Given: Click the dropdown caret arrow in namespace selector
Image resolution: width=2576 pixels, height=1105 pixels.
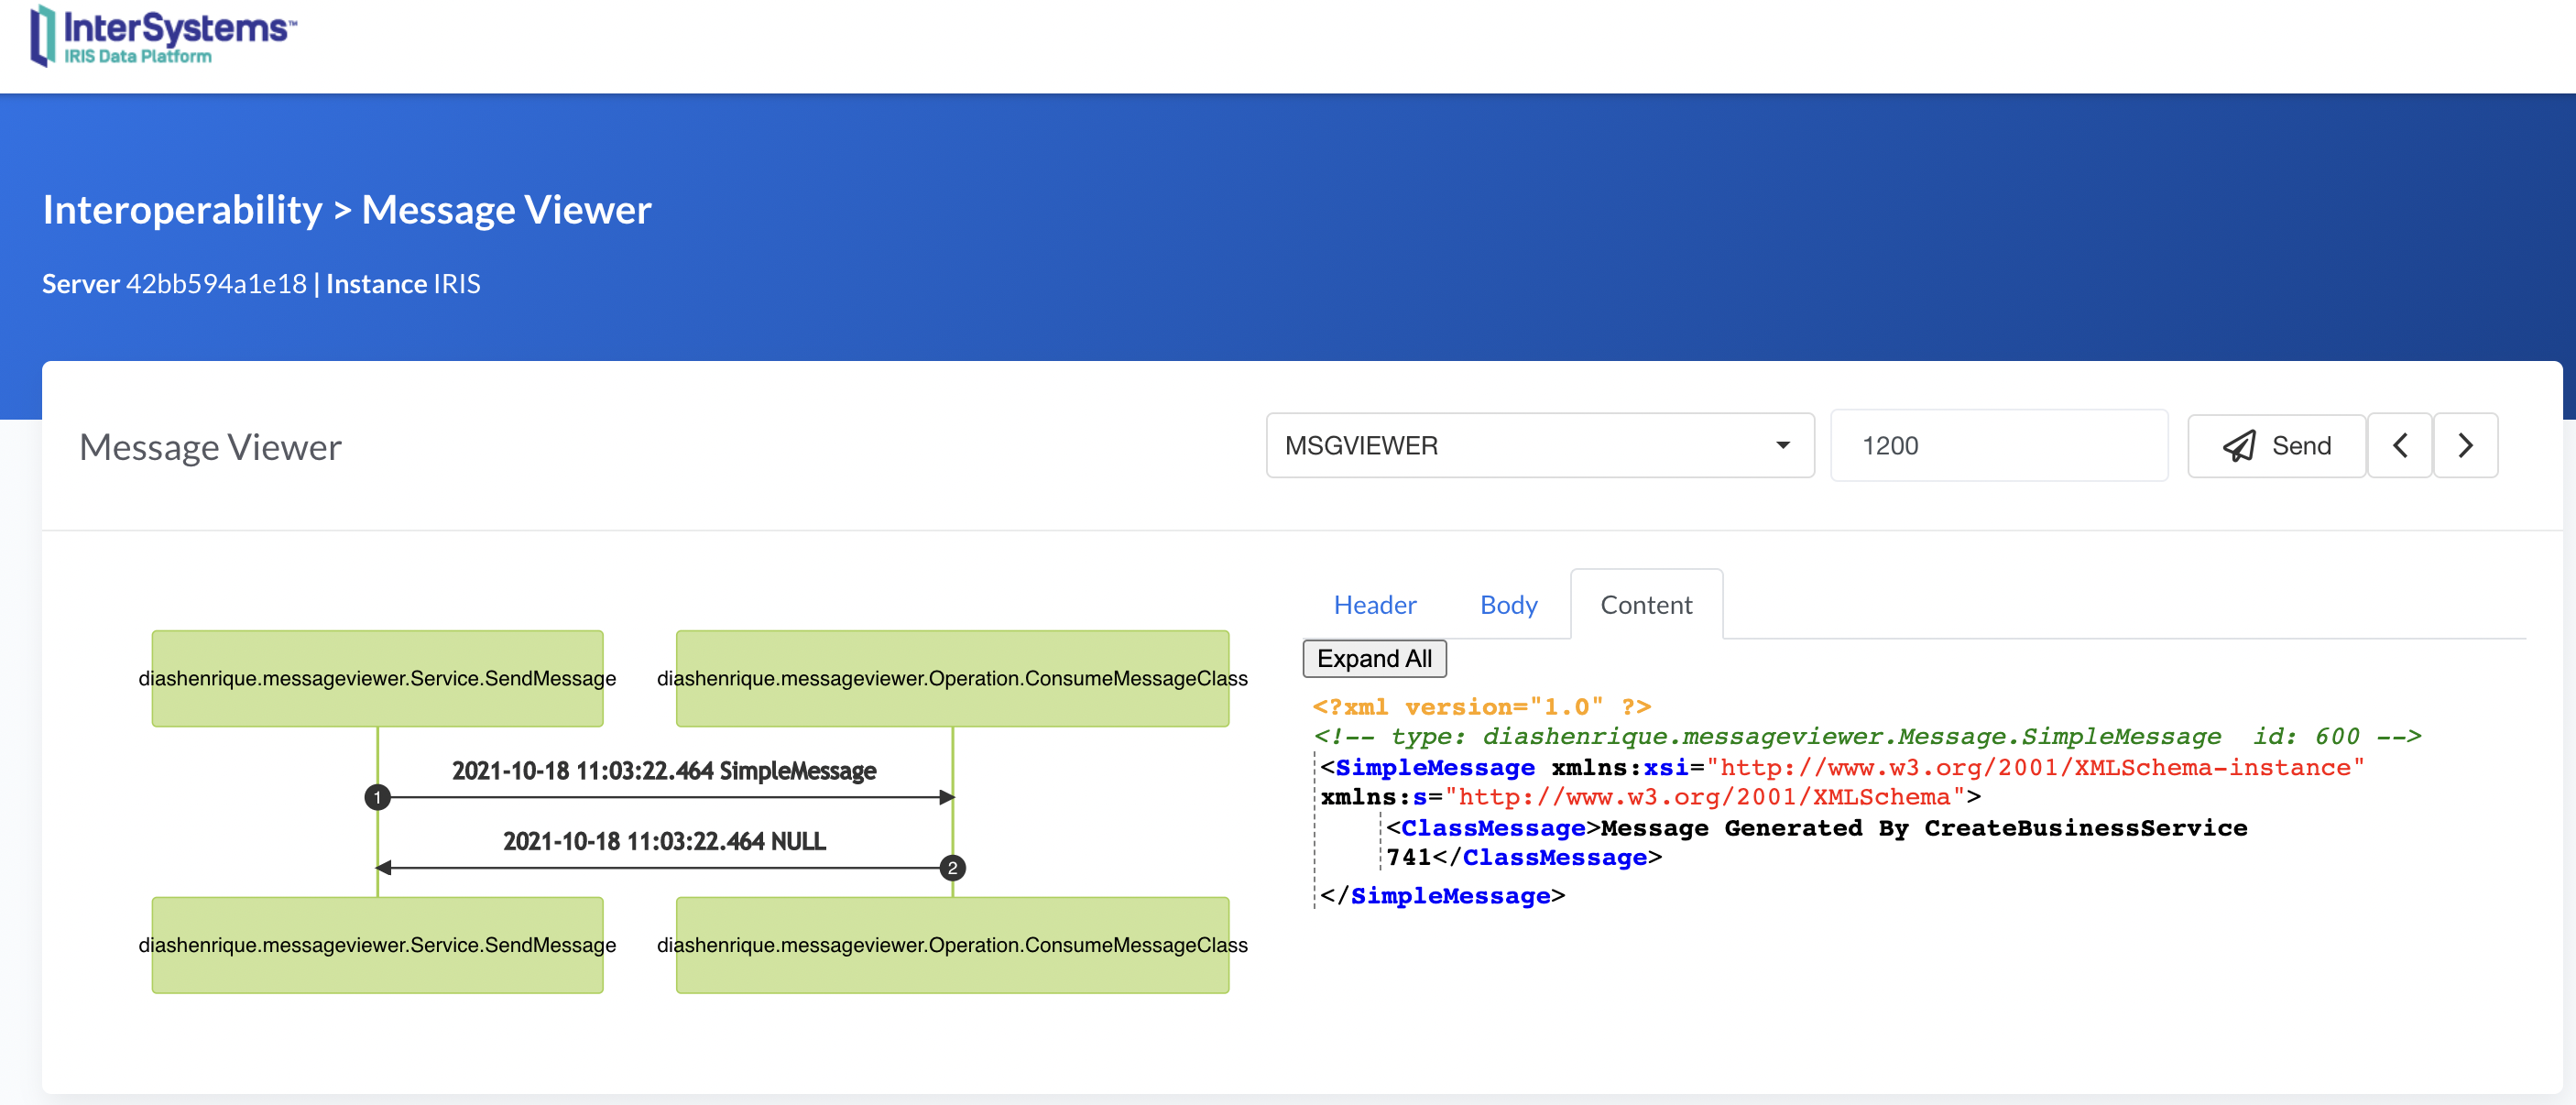Looking at the screenshot, I should tap(1782, 446).
